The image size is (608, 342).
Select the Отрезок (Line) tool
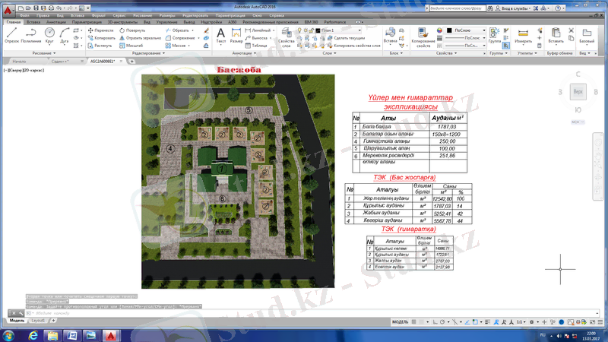coord(11,35)
